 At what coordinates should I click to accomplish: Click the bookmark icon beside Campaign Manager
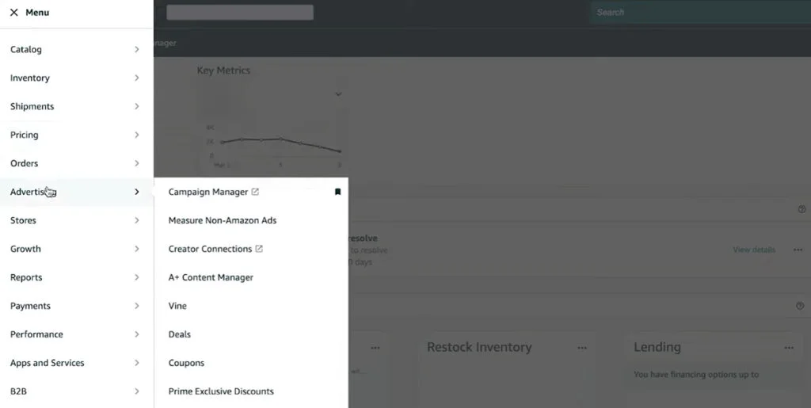[x=337, y=192]
